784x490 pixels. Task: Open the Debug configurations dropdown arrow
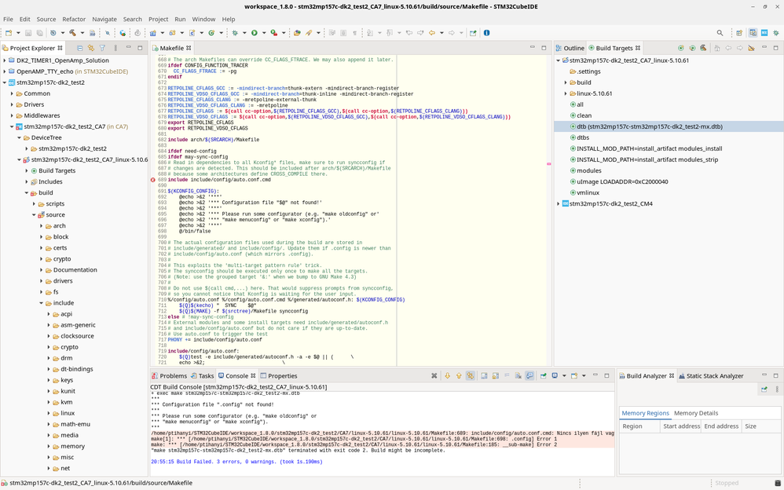coord(244,33)
